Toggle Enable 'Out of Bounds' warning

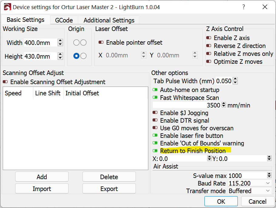click(x=155, y=143)
